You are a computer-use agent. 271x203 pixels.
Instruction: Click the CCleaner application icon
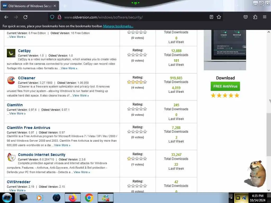coord(11,80)
